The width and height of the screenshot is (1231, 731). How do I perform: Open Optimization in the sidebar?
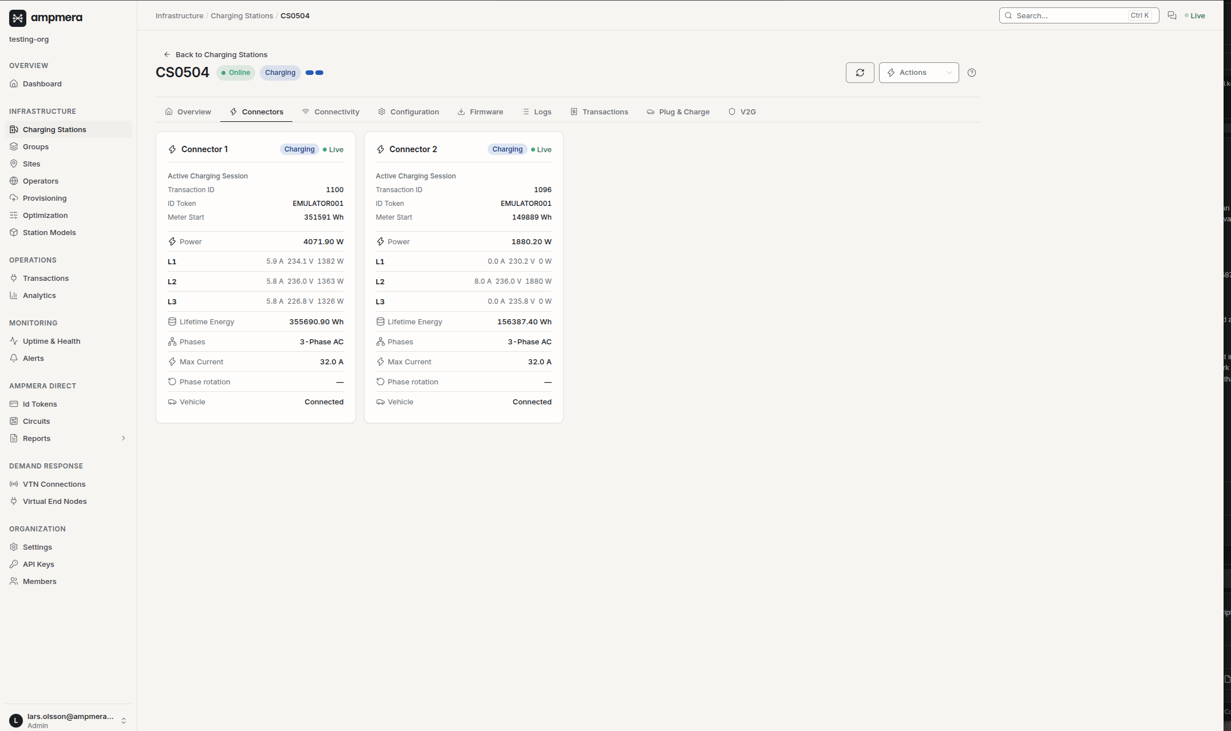68,215
